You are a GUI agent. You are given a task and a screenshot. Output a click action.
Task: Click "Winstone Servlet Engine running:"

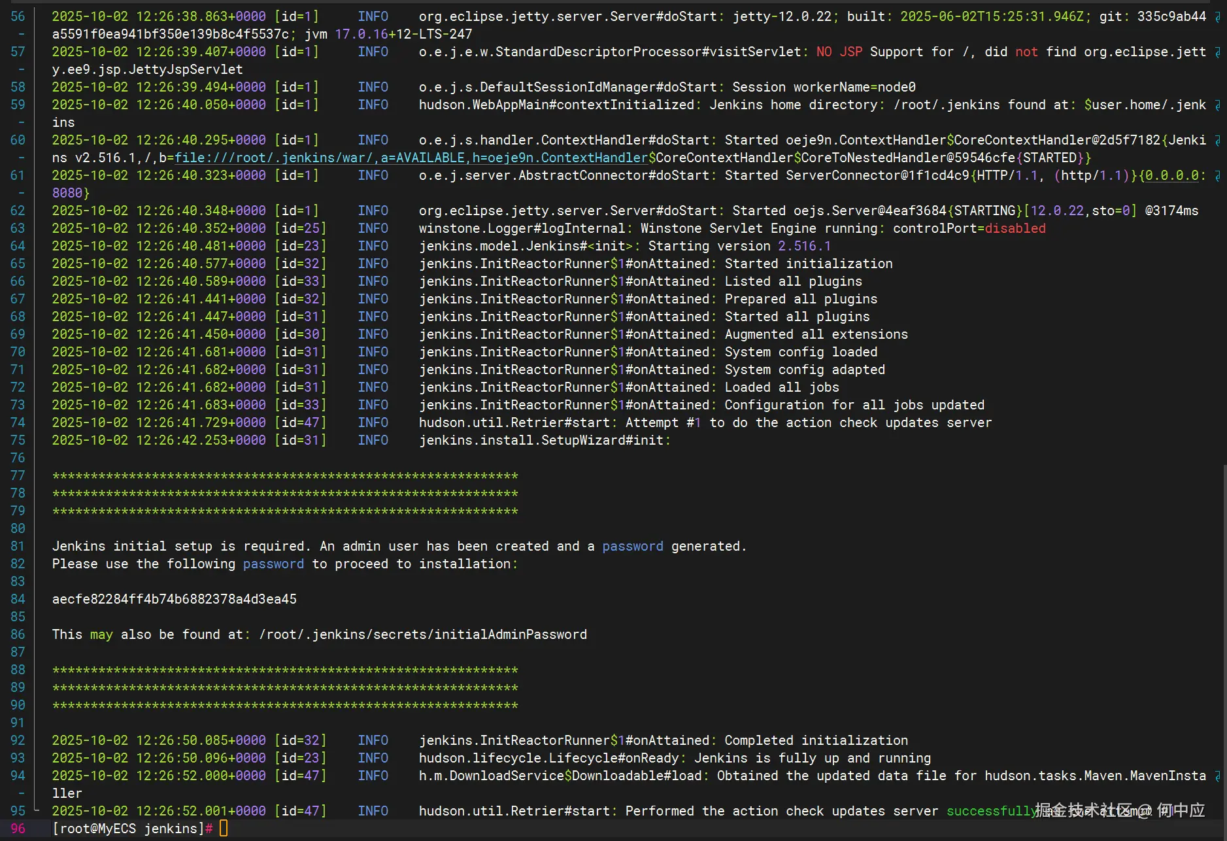point(763,228)
